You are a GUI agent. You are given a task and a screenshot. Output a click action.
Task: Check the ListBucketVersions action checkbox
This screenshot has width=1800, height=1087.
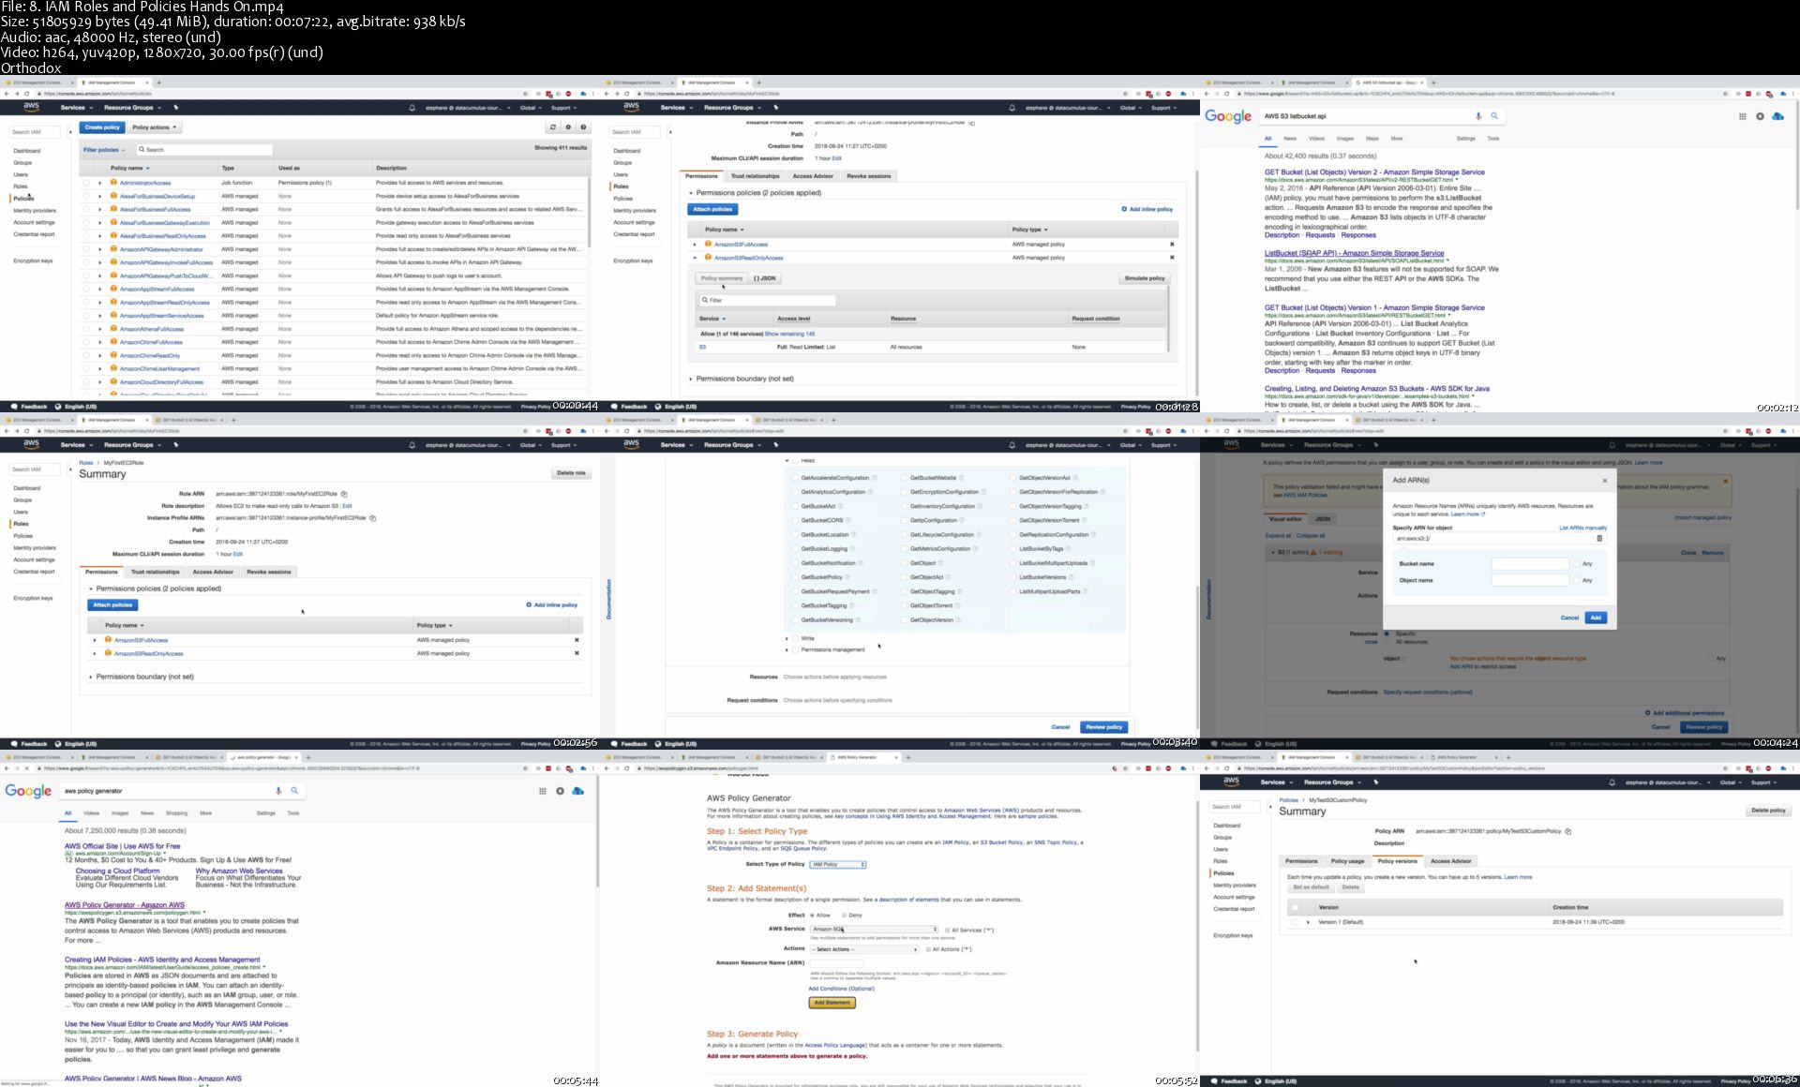[x=1012, y=577]
